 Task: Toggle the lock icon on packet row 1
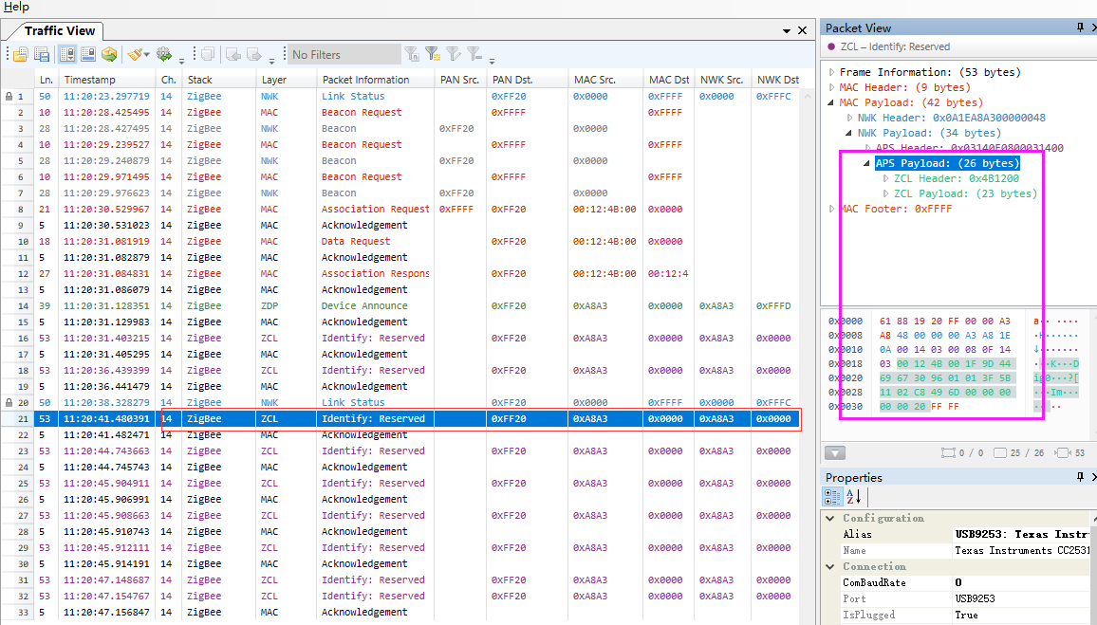pyautogui.click(x=9, y=97)
